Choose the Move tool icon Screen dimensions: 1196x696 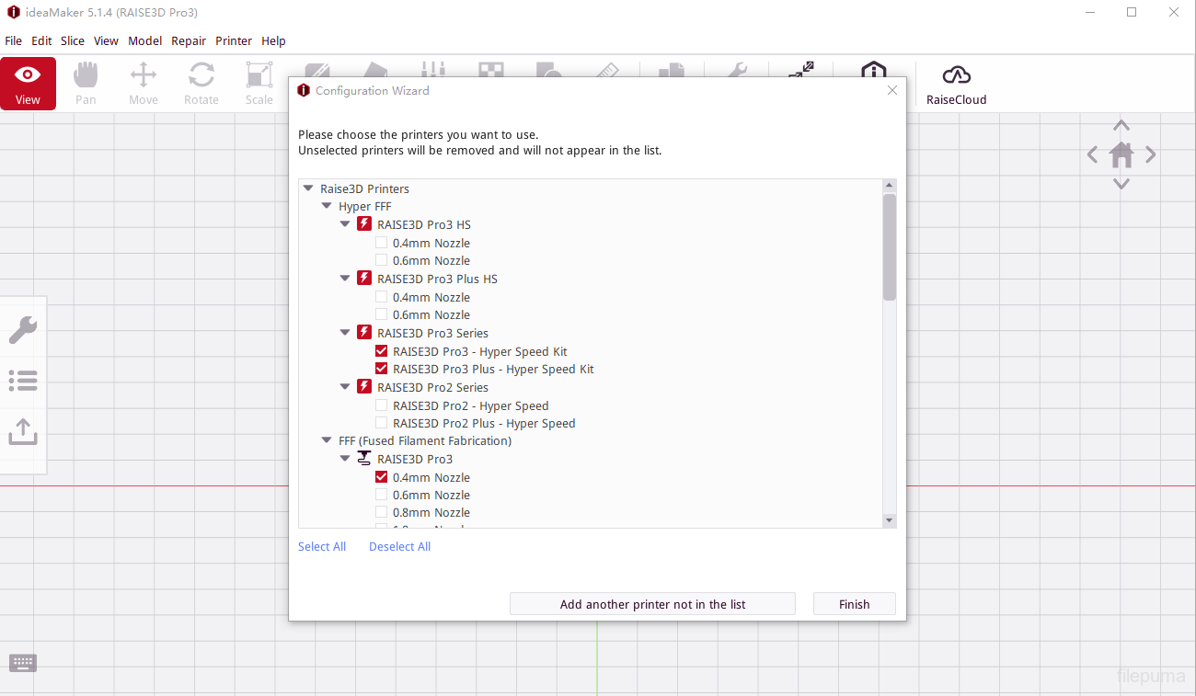pyautogui.click(x=143, y=84)
